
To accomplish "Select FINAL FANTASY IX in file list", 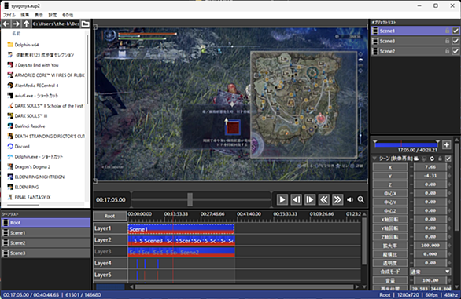I will (32, 197).
